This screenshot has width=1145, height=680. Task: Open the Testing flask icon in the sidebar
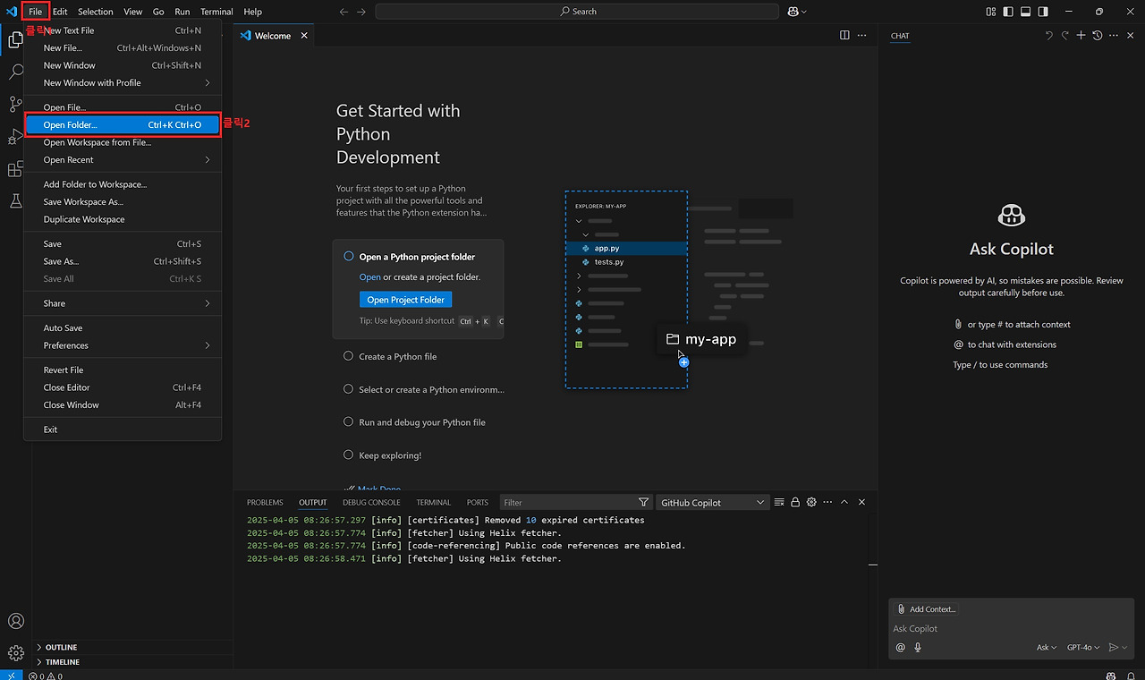(x=15, y=200)
